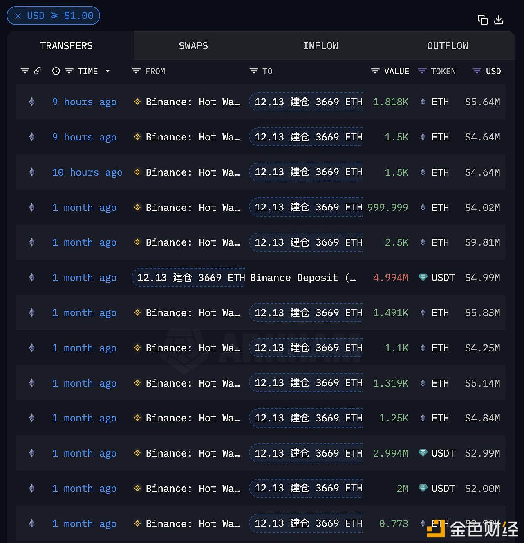Click the 1.818K value cell
The image size is (524, 543).
pos(391,102)
